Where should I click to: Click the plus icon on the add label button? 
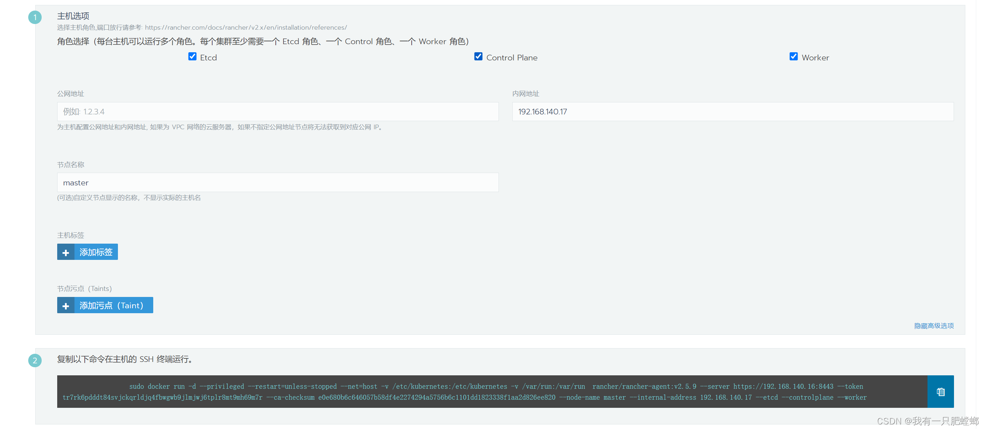pos(66,252)
